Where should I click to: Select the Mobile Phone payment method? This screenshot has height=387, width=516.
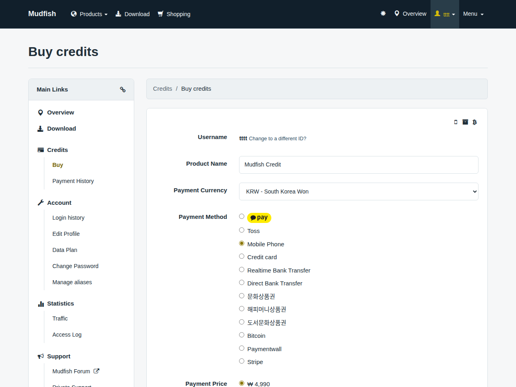[x=241, y=243]
